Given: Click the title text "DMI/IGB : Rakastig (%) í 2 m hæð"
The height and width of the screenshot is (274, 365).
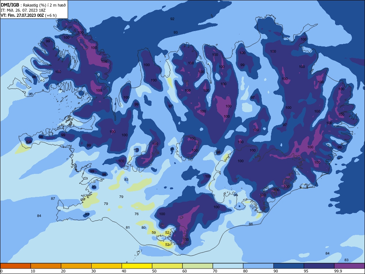Looking at the screenshot, I should click(x=34, y=5).
